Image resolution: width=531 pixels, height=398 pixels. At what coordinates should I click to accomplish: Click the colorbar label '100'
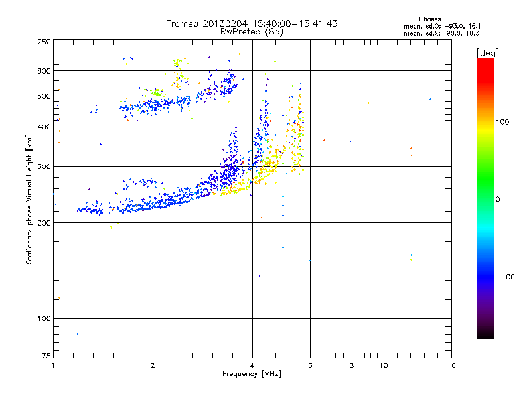point(502,122)
